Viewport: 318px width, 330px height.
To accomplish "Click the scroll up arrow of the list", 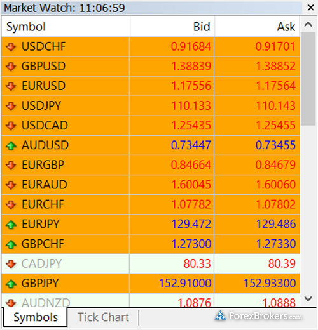I will [x=308, y=25].
